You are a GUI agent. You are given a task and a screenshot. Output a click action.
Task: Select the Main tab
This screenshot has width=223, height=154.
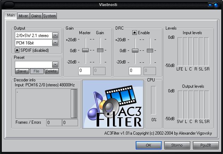coord(11,16)
